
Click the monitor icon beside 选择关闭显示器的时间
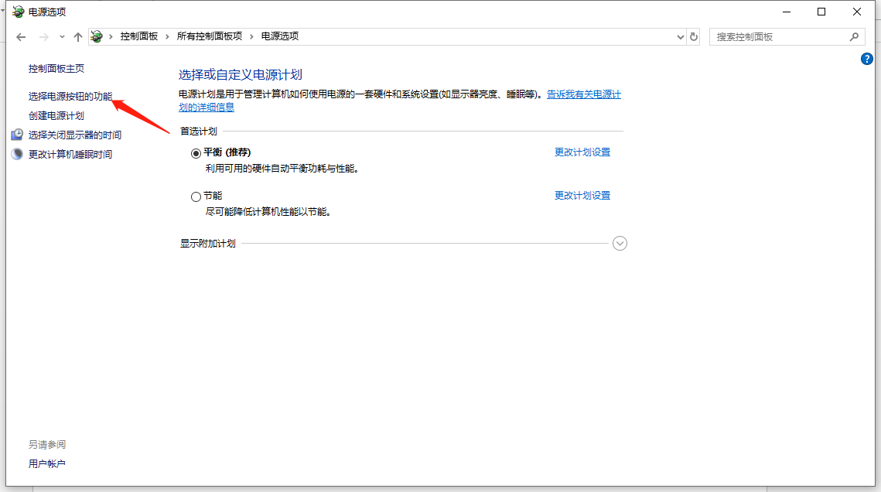click(17, 135)
